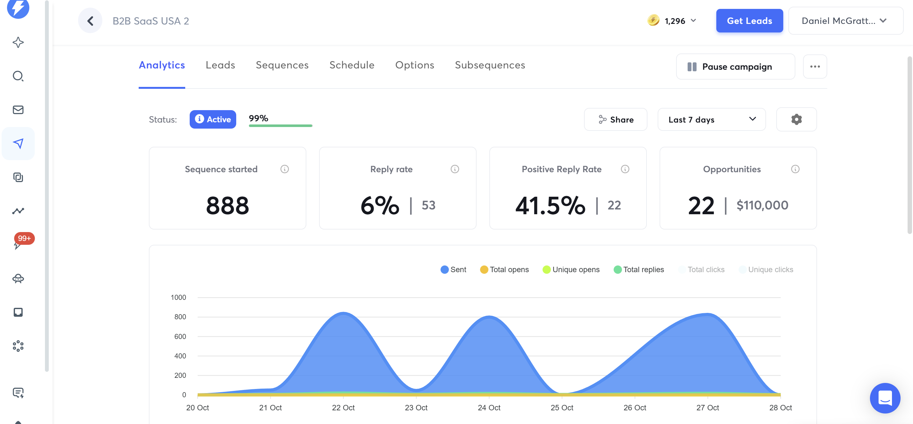The height and width of the screenshot is (424, 913).
Task: Open the templates stacked-squares icon
Action: point(18,177)
